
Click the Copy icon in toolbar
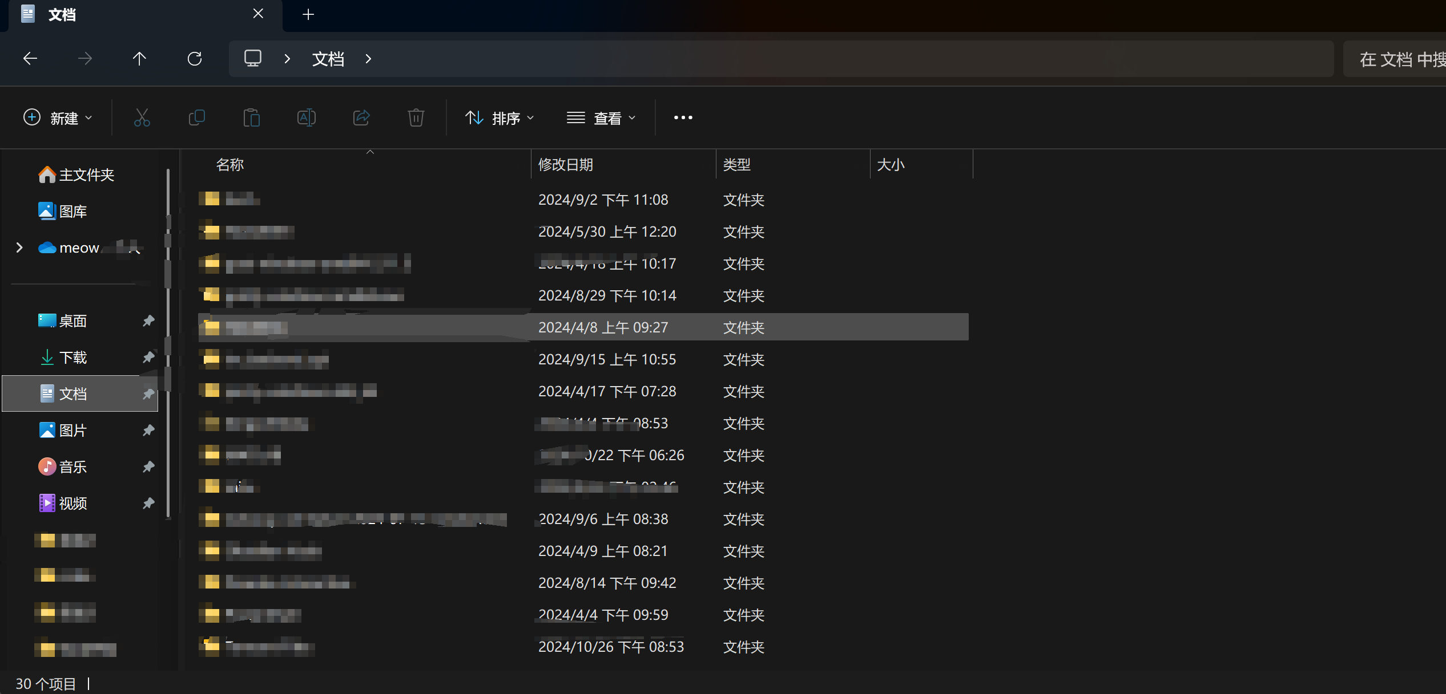click(196, 117)
